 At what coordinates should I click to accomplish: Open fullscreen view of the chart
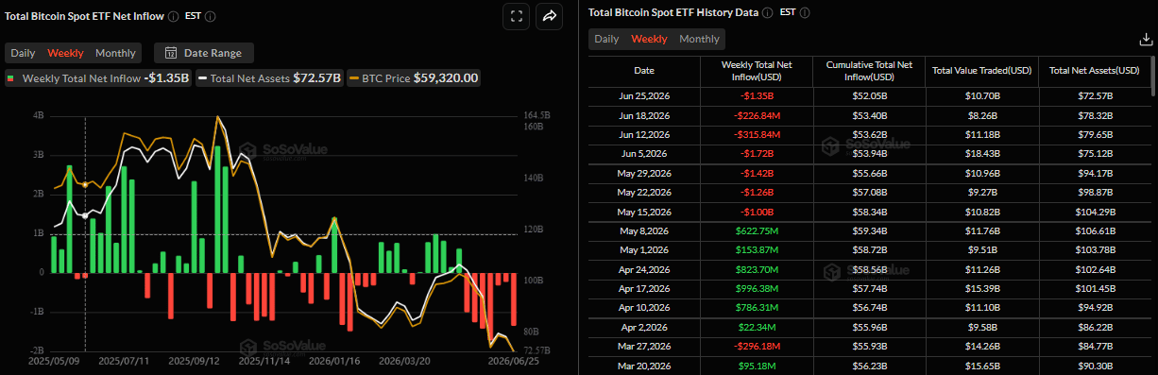(516, 16)
